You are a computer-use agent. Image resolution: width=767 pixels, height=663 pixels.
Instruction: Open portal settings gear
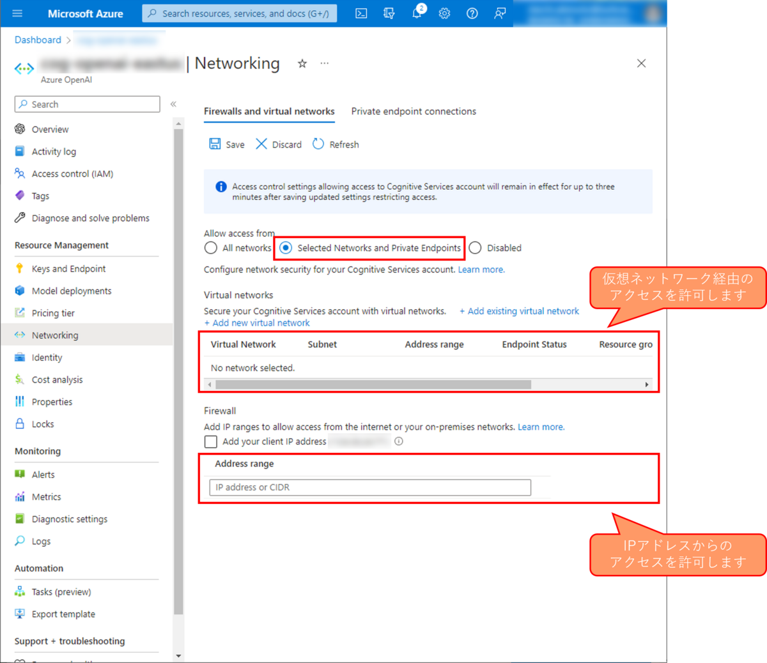click(x=444, y=13)
